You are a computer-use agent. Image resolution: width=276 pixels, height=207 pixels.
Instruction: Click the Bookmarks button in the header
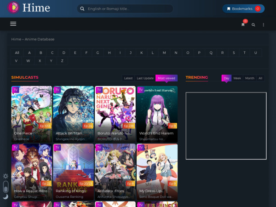point(243,9)
